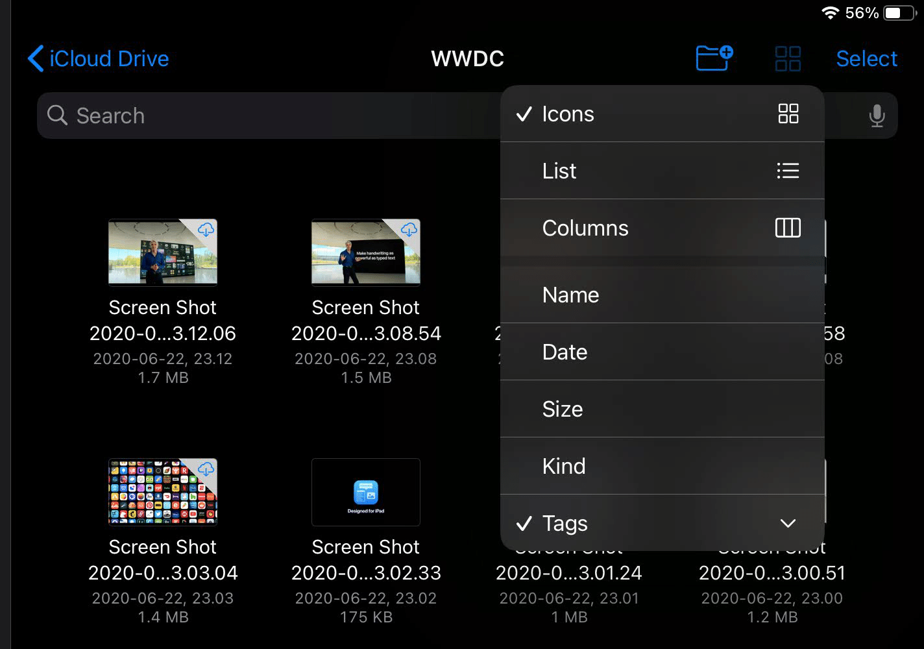
Task: Go back to iCloud Drive
Action: tap(99, 59)
